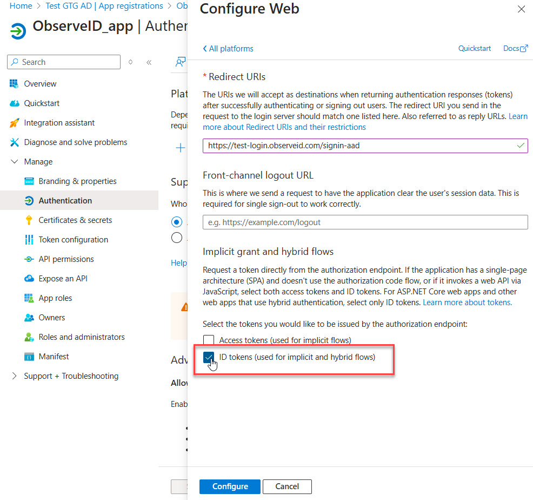Collapse the Manage section

point(15,162)
